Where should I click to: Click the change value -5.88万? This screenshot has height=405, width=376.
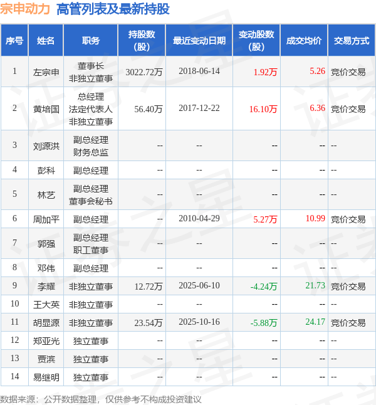click(264, 323)
